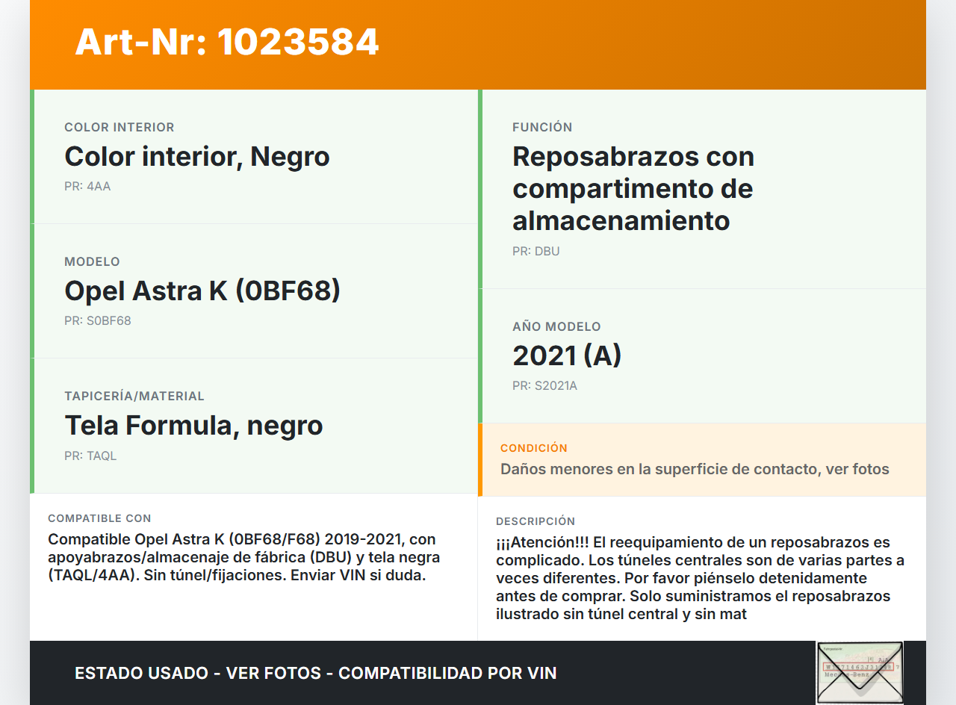Click the PR: S0BF68 code
The width and height of the screenshot is (956, 705).
98,321
